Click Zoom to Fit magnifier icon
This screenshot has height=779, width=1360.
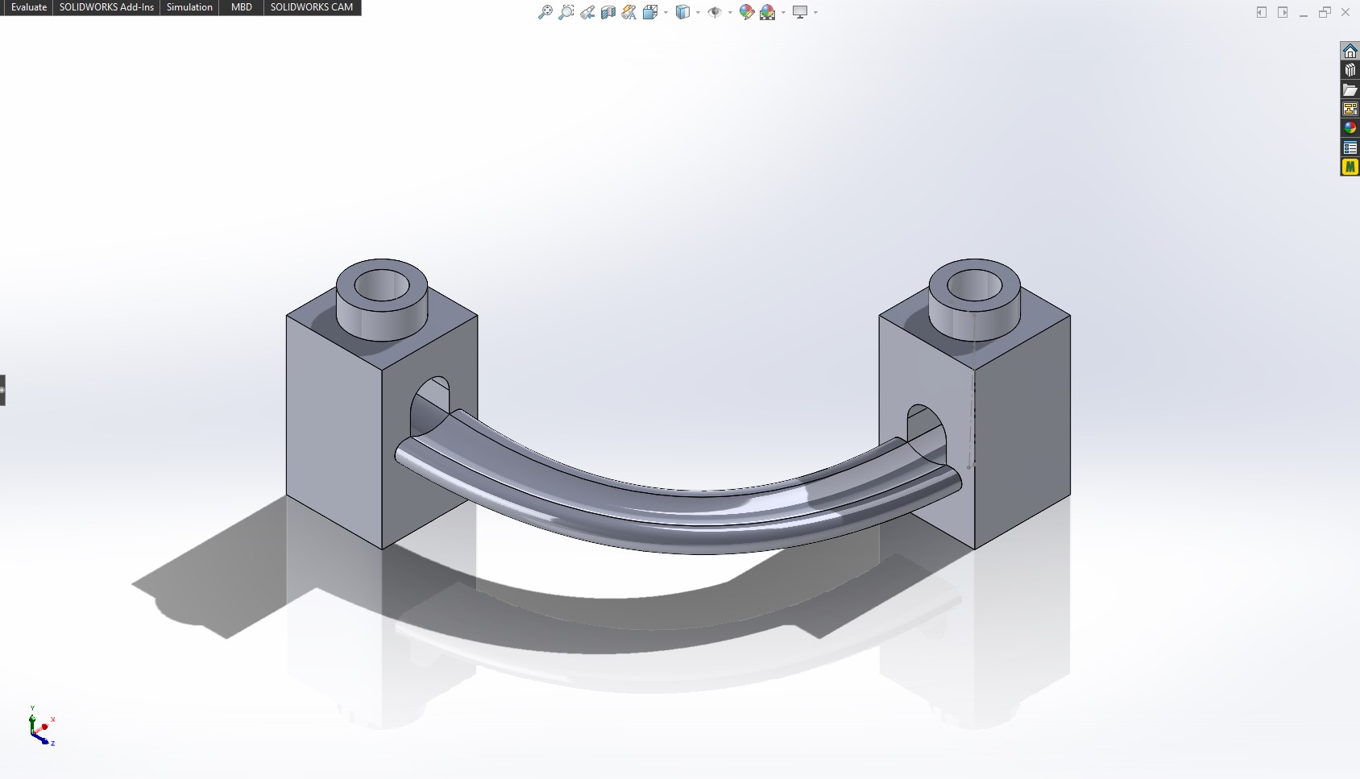pos(545,12)
